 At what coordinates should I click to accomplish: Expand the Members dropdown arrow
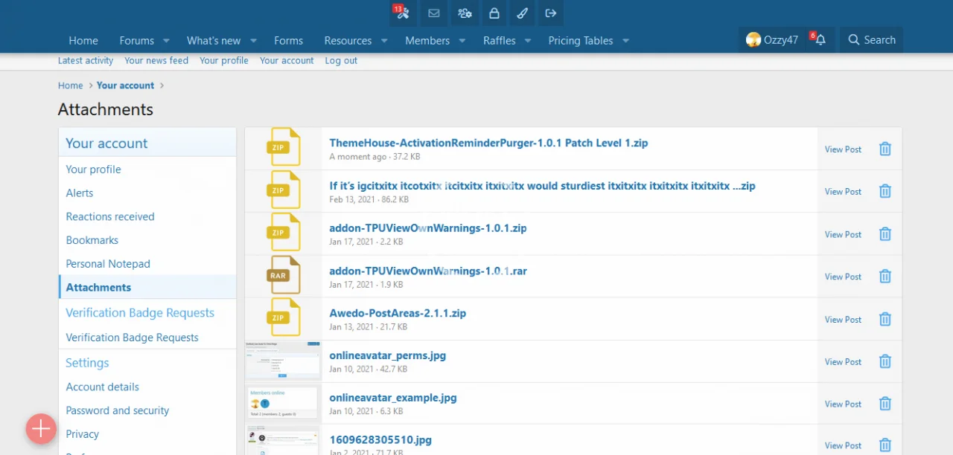(x=462, y=41)
